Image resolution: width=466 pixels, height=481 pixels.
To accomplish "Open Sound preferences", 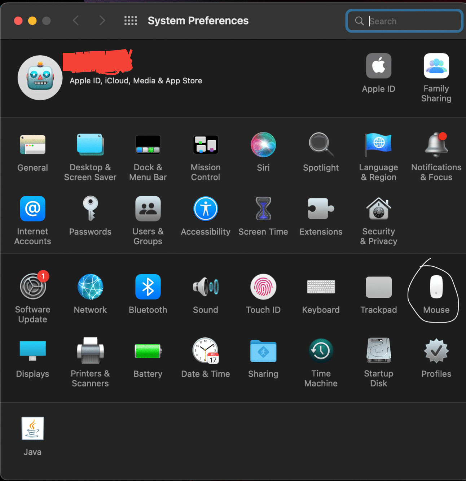I will (x=206, y=287).
